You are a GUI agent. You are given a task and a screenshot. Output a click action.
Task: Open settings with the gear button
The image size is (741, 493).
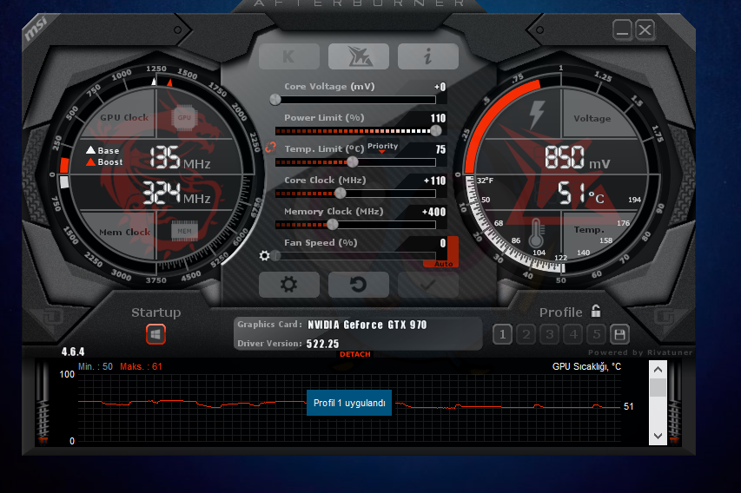(288, 285)
